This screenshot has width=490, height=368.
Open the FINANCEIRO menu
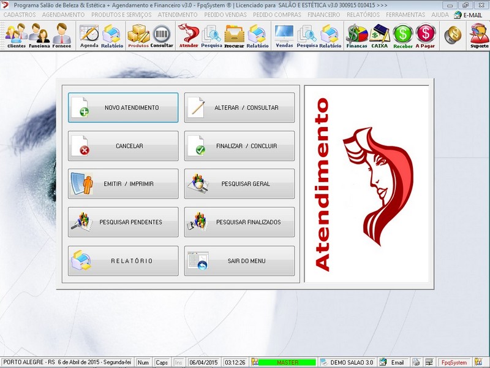coord(324,15)
